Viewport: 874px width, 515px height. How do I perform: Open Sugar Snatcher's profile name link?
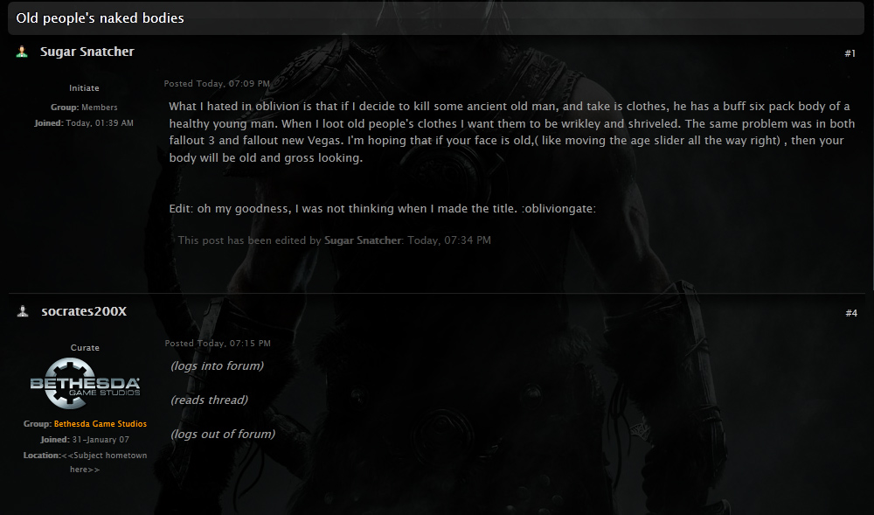pyautogui.click(x=87, y=52)
